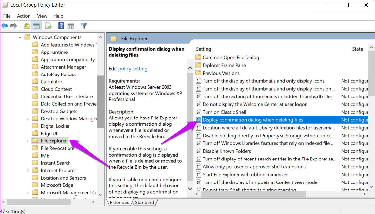This screenshot has width=375, height=214.
Task: Click policy icon beside Start File Explorer with ribbon minimized
Action: pyautogui.click(x=198, y=175)
